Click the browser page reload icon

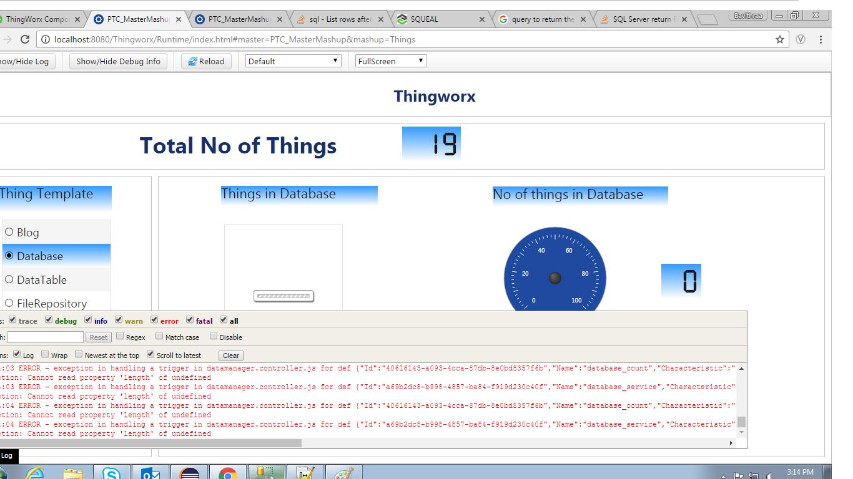[x=25, y=39]
